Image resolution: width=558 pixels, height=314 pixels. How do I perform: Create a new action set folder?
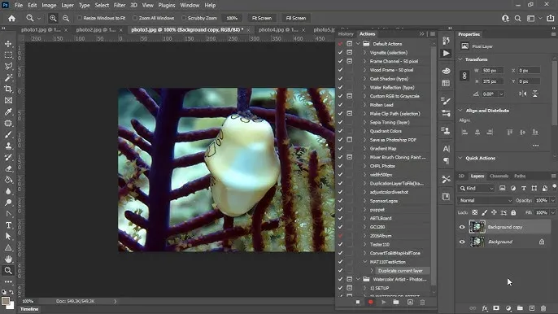click(x=396, y=302)
